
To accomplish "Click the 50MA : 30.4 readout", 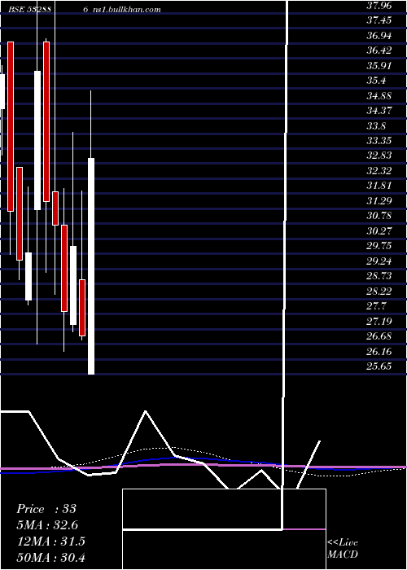I will [50, 557].
